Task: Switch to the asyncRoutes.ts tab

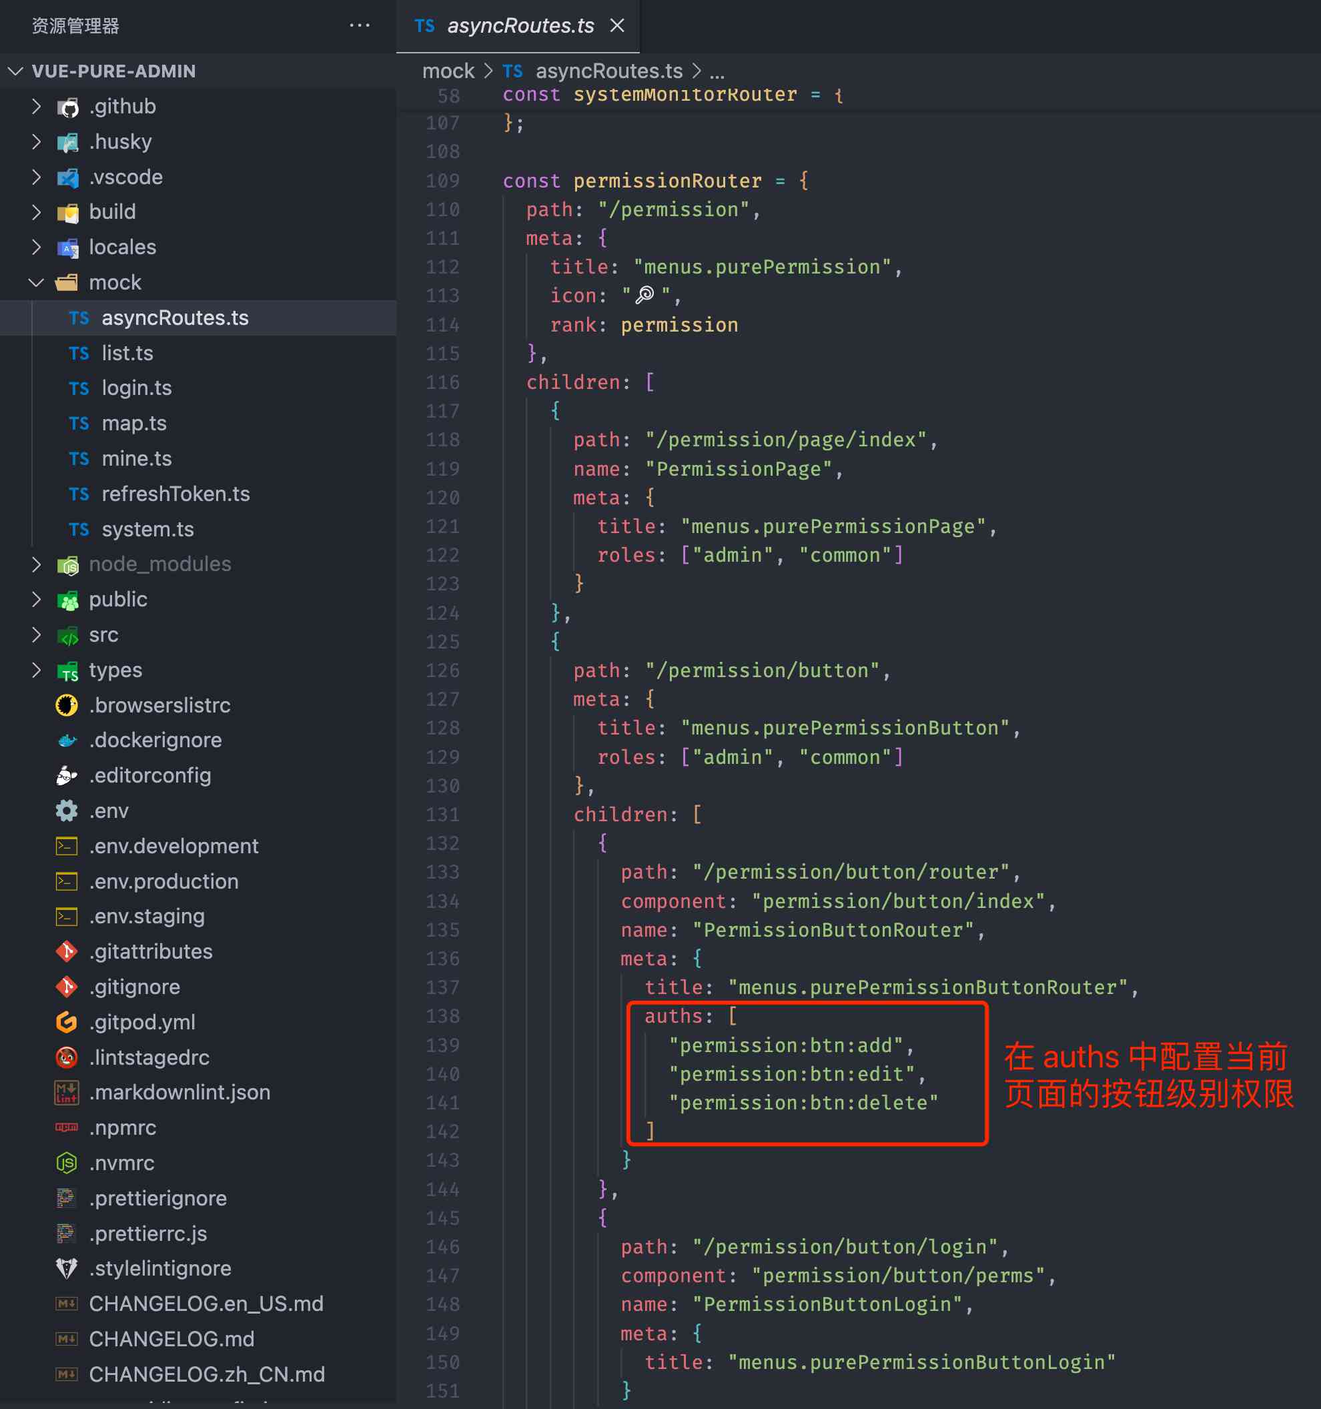Action: click(520, 25)
